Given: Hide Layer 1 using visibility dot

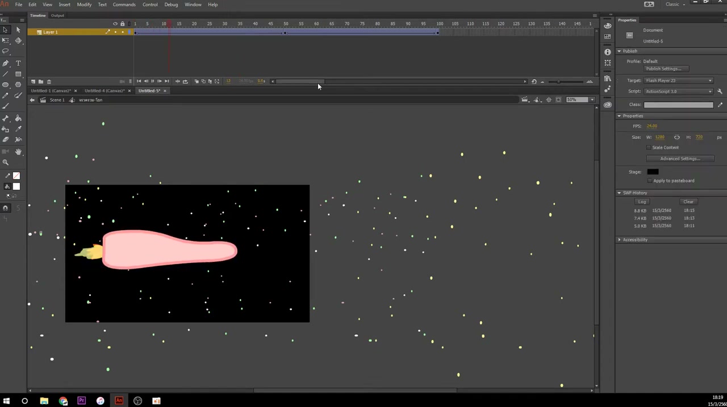Looking at the screenshot, I should click(x=115, y=32).
